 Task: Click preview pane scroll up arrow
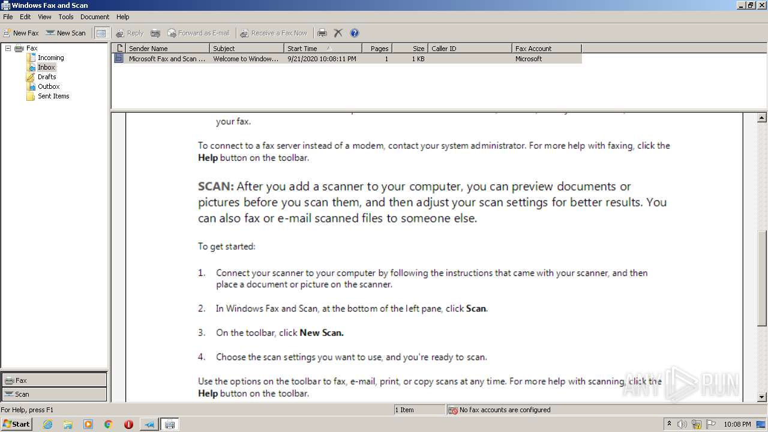click(762, 118)
